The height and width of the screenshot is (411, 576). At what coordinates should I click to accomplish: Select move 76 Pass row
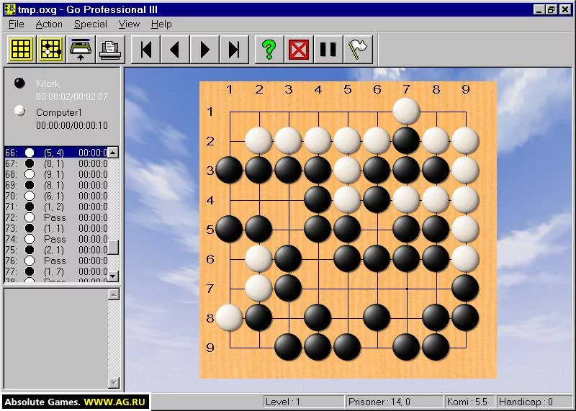pos(56,261)
